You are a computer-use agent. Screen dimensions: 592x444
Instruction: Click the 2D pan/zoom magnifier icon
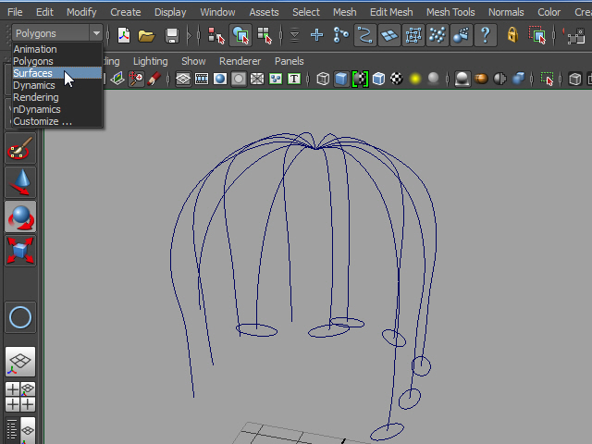pos(136,79)
